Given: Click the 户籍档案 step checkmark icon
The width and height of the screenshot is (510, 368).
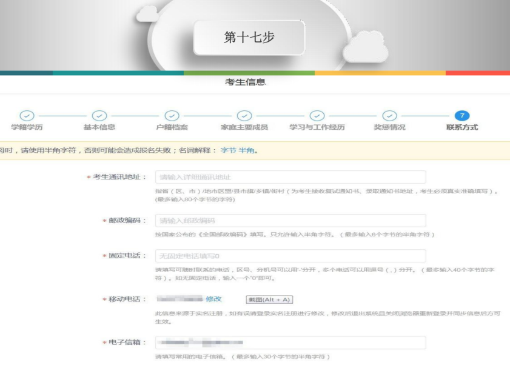Looking at the screenshot, I should (x=172, y=115).
